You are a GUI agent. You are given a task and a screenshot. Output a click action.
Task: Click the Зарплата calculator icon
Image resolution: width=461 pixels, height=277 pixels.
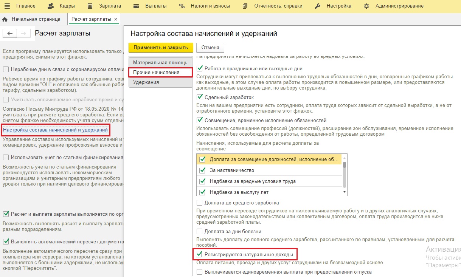[90, 6]
